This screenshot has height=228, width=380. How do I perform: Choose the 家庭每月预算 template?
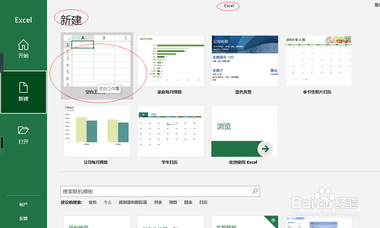tap(171, 61)
